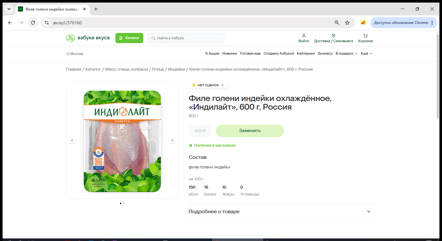
Task: Show the previous product image
Action: 72,140
